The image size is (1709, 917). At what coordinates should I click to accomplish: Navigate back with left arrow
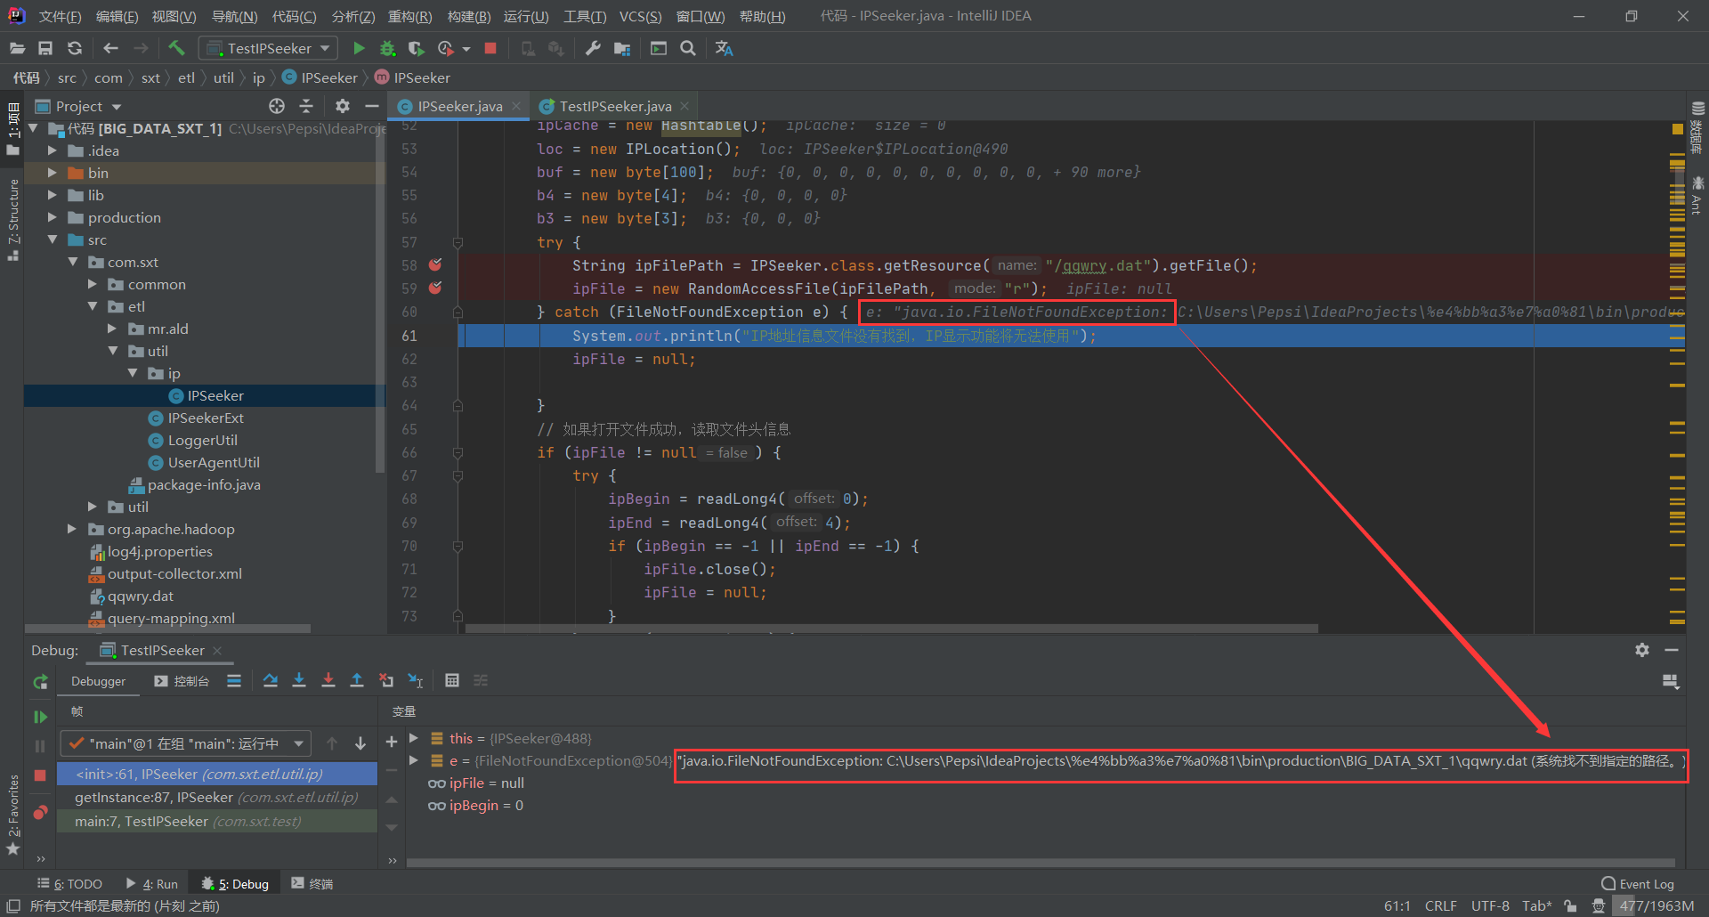pos(110,48)
